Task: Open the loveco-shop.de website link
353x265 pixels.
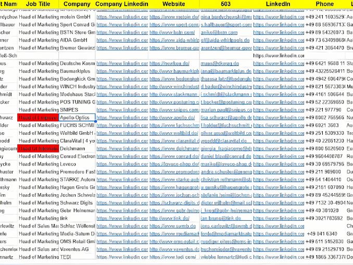Action: (x=174, y=164)
